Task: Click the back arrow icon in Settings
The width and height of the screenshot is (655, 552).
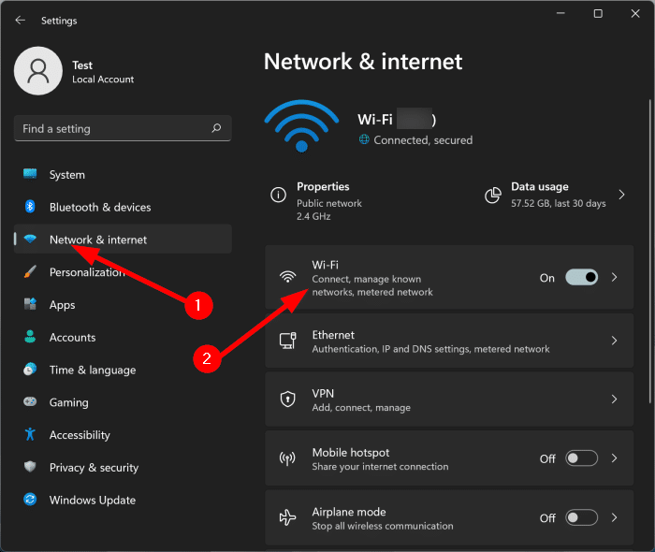Action: click(20, 20)
